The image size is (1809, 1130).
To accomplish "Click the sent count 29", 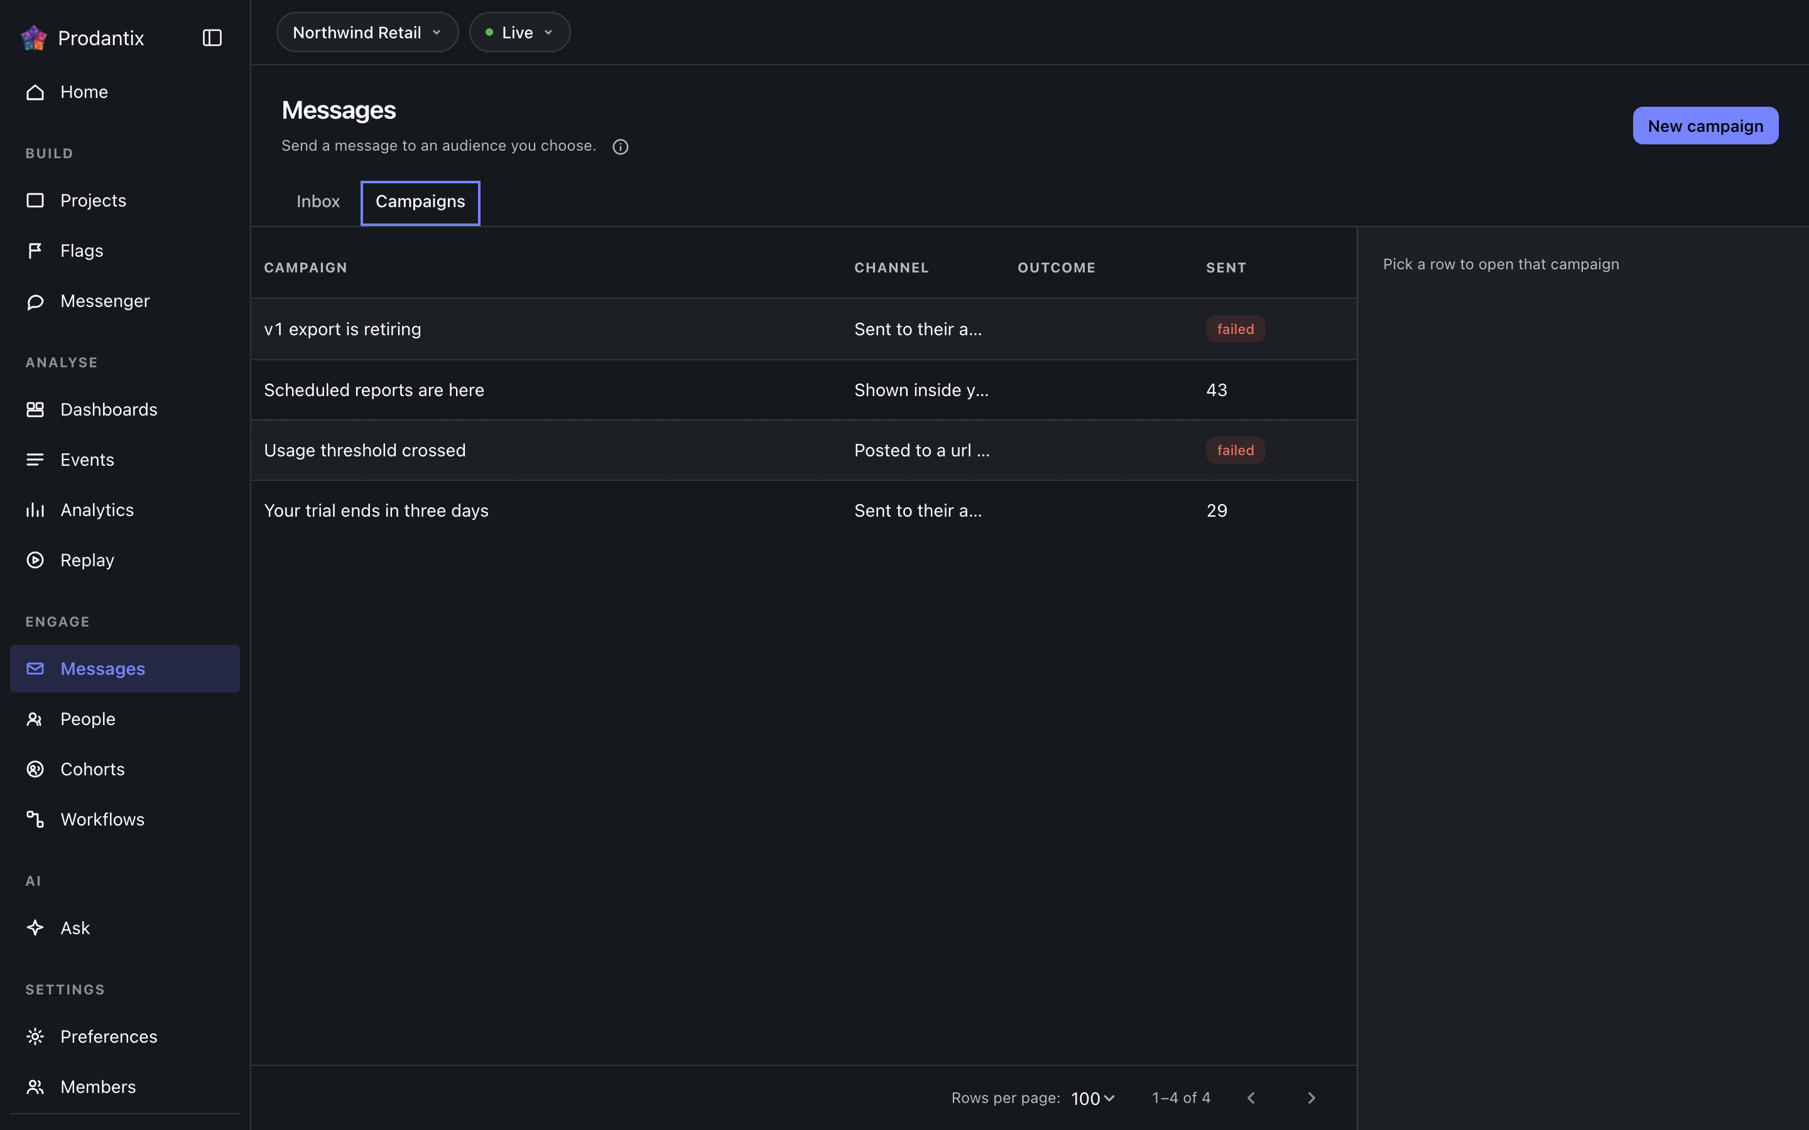I will click(1216, 510).
